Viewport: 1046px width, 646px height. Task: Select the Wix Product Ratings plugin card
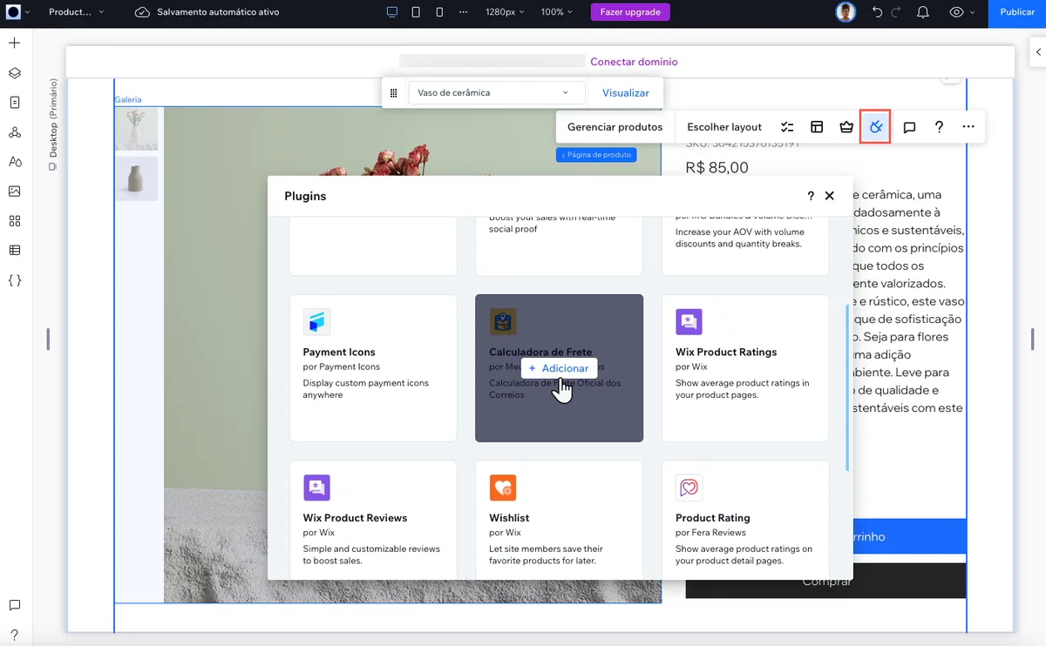pos(745,367)
